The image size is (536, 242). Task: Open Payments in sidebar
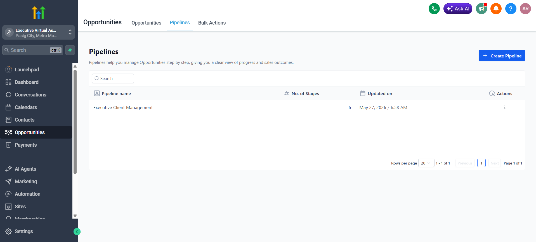point(36,145)
